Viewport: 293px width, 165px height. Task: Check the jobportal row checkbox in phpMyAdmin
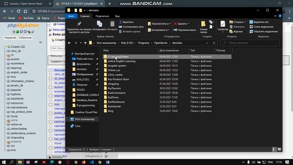pos(50,117)
